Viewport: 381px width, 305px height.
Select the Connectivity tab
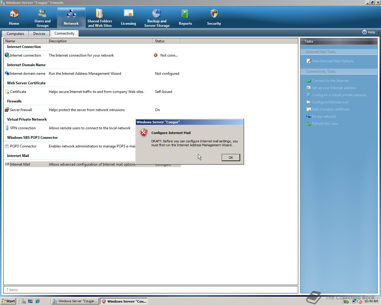tap(64, 33)
